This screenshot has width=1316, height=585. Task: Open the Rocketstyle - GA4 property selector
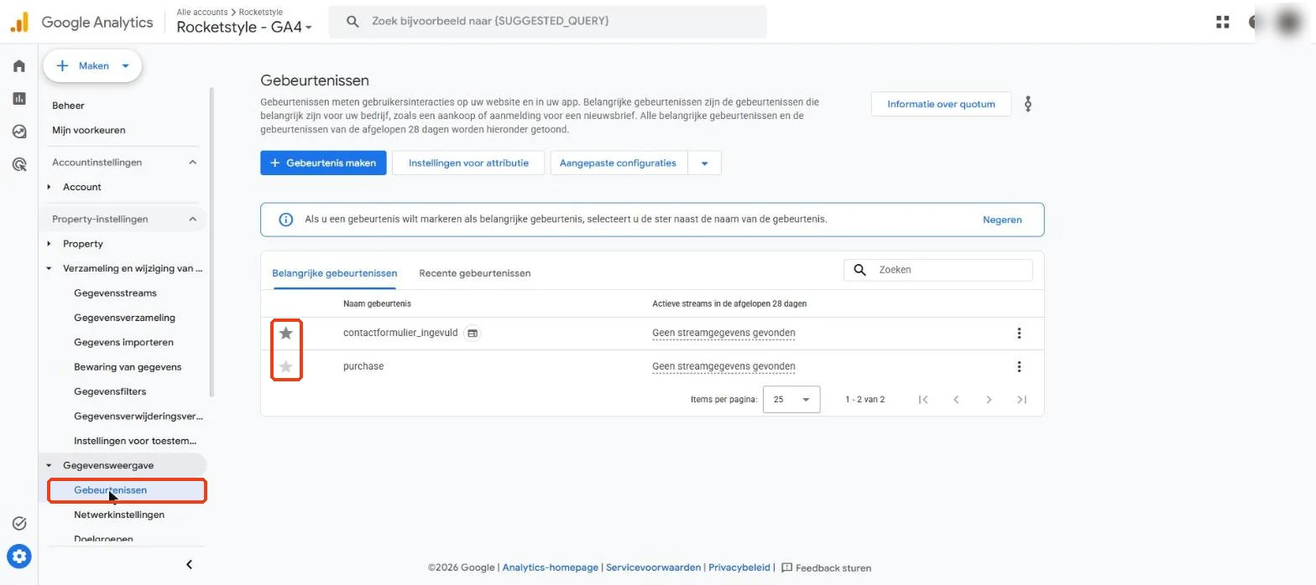[x=244, y=28]
